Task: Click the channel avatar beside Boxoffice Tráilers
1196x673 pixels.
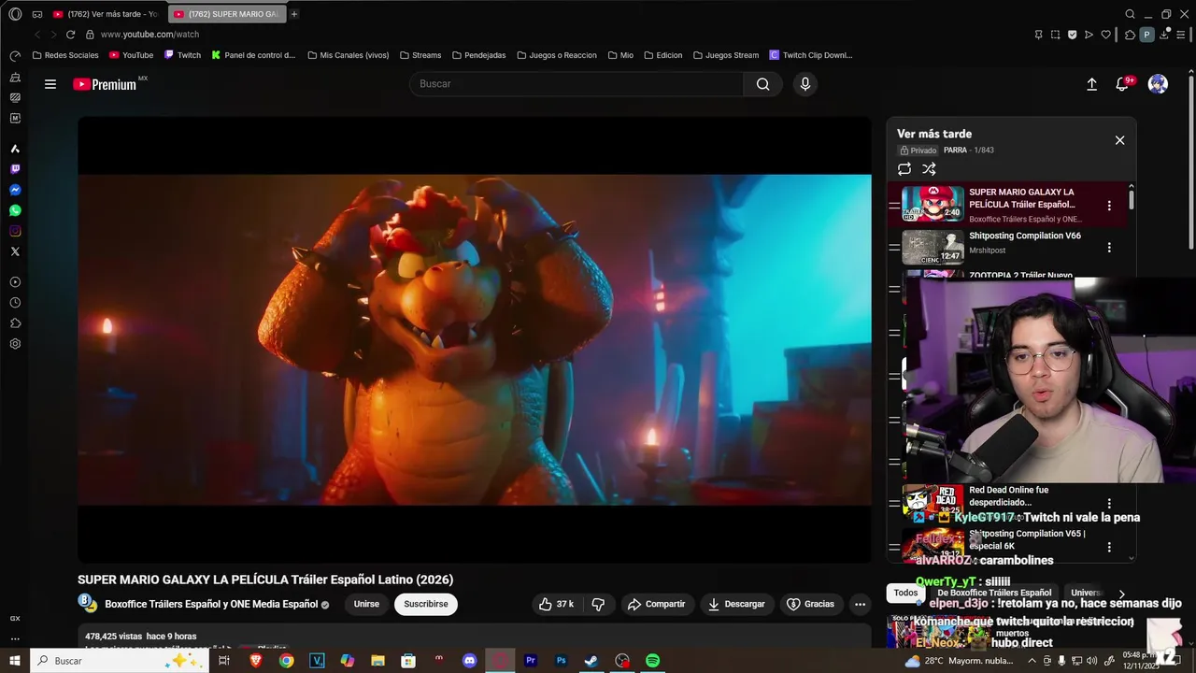Action: coord(87,604)
